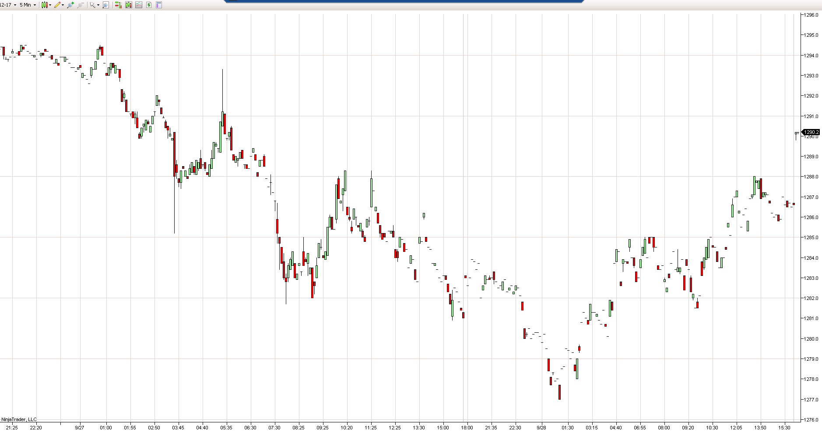Viewport: 822px width, 432px height.
Task: Click the 1279.0 price axis label
Action: click(811, 359)
